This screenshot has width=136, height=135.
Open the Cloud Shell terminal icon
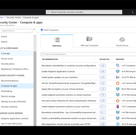133,12
